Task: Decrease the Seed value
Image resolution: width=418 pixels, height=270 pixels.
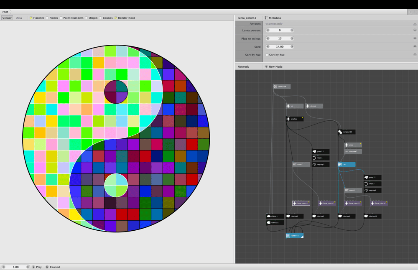Action: tap(268, 47)
